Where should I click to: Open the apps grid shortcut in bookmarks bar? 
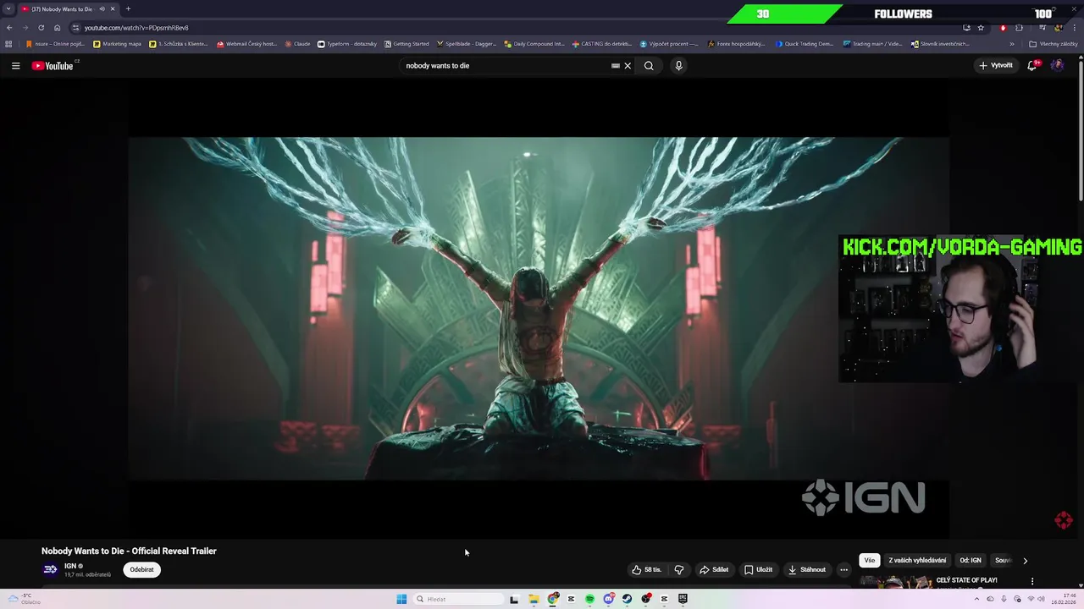pos(8,44)
